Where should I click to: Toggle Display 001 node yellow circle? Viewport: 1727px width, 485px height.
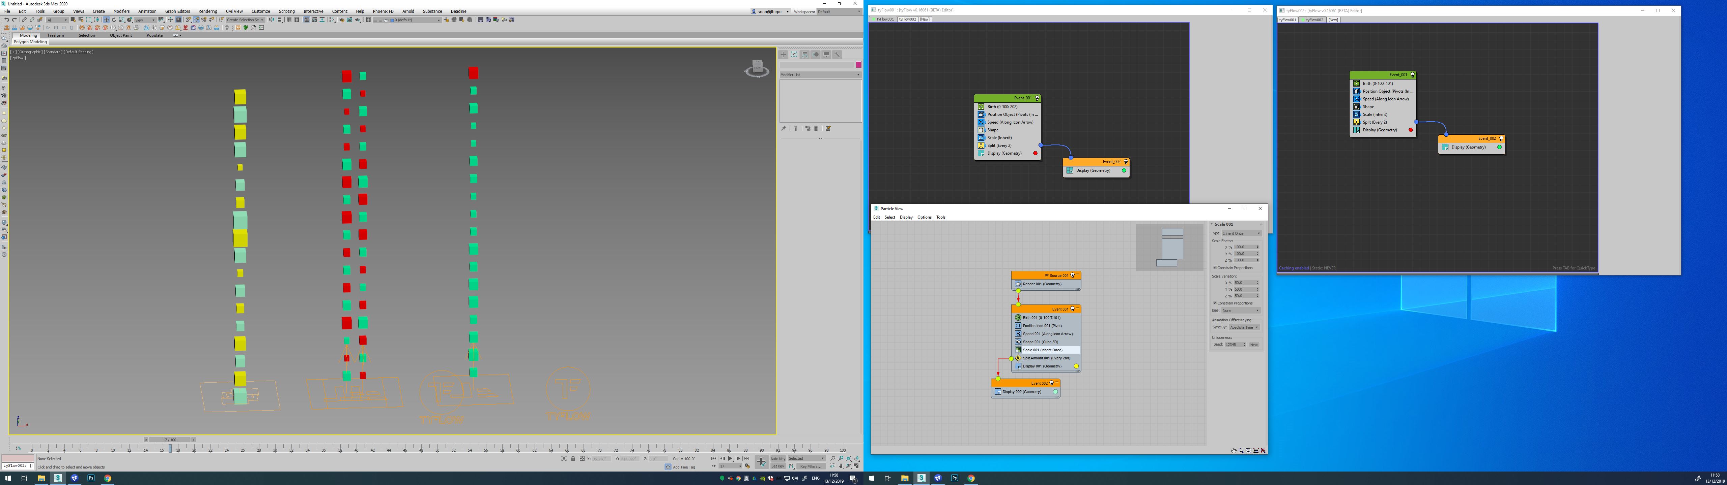(1077, 366)
